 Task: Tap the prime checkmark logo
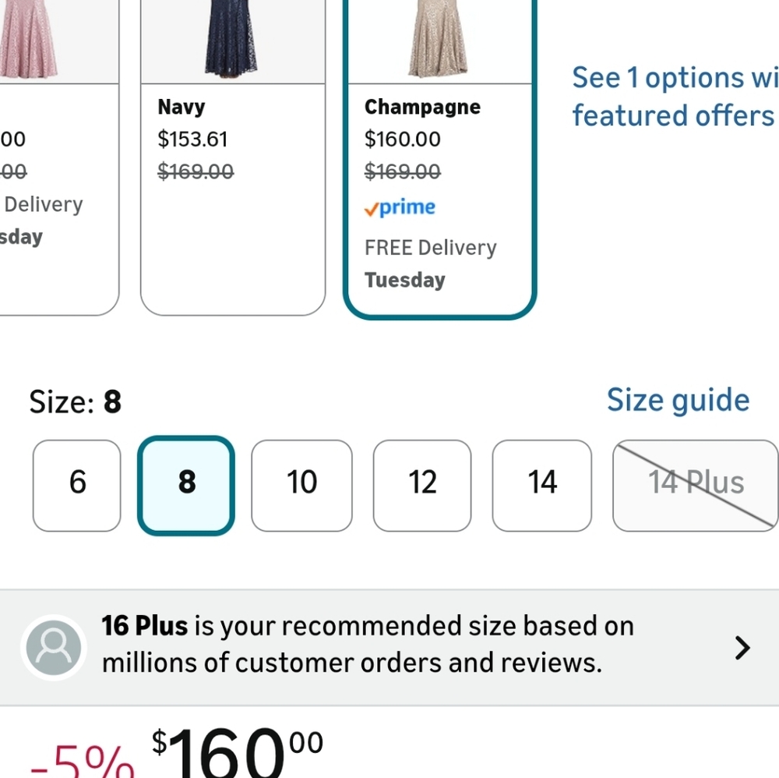pos(400,208)
